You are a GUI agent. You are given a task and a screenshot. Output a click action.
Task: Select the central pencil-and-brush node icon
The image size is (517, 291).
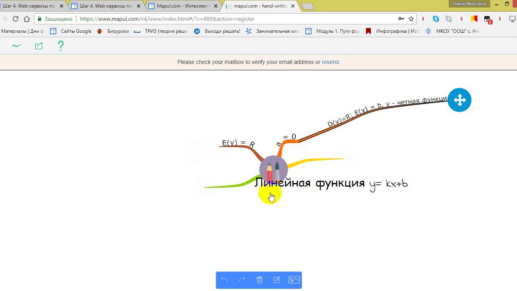273,169
